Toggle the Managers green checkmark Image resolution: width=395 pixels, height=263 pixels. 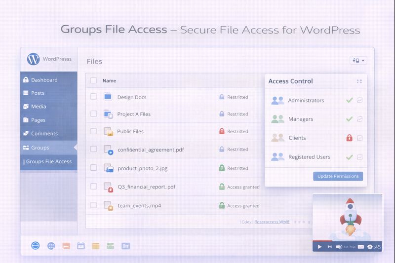350,119
